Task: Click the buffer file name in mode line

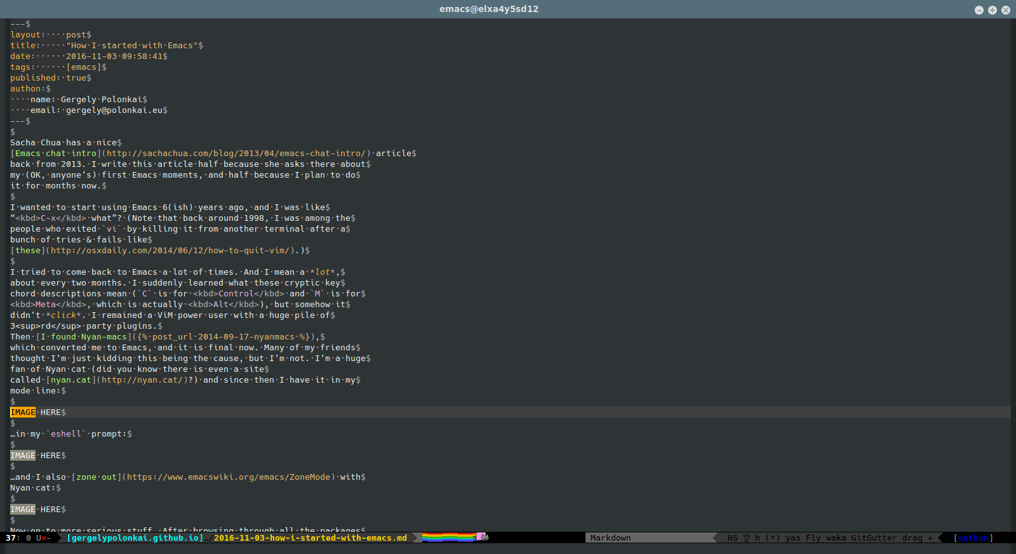Action: [x=310, y=538]
